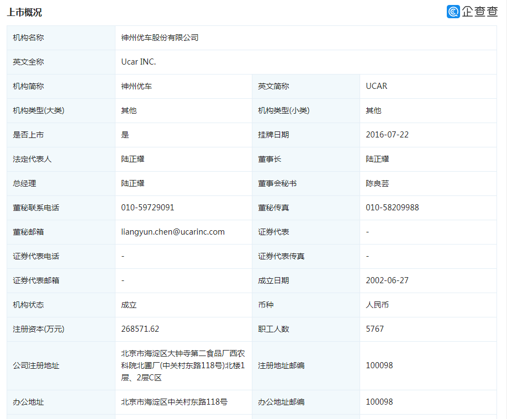507x419 pixels.
Task: Select fax number 010-58209988
Action: point(392,208)
